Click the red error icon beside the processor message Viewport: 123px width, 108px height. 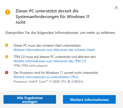[7, 72]
